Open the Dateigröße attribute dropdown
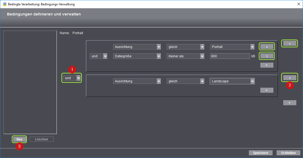The height and width of the screenshot is (158, 303). click(137, 56)
